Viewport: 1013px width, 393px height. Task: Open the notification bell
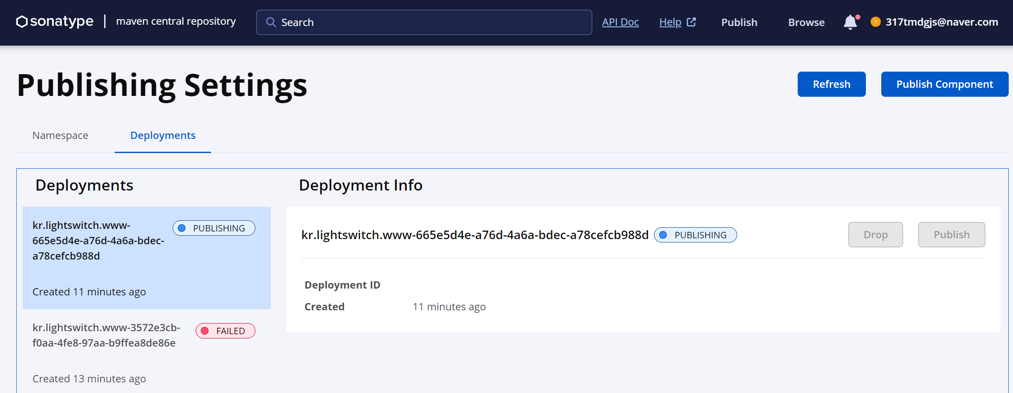pyautogui.click(x=850, y=22)
